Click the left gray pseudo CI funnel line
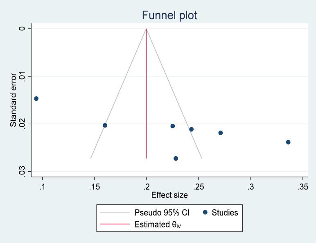Image resolution: width=316 pixels, height=243 pixels. point(118,94)
